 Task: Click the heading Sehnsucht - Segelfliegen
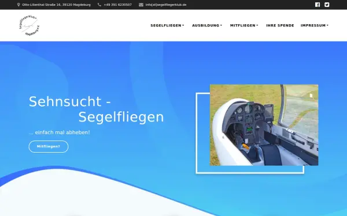point(96,109)
